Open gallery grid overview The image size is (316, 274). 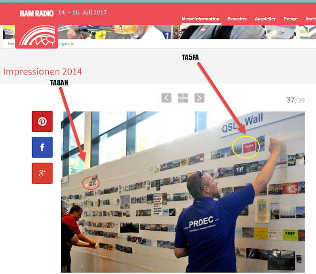pos(183,98)
